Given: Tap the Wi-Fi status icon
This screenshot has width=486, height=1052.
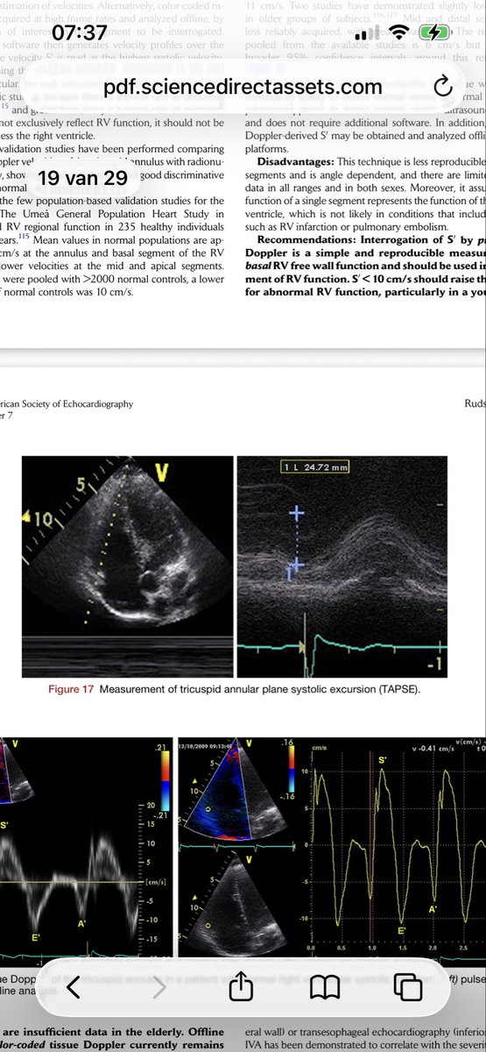Looking at the screenshot, I should click(400, 32).
